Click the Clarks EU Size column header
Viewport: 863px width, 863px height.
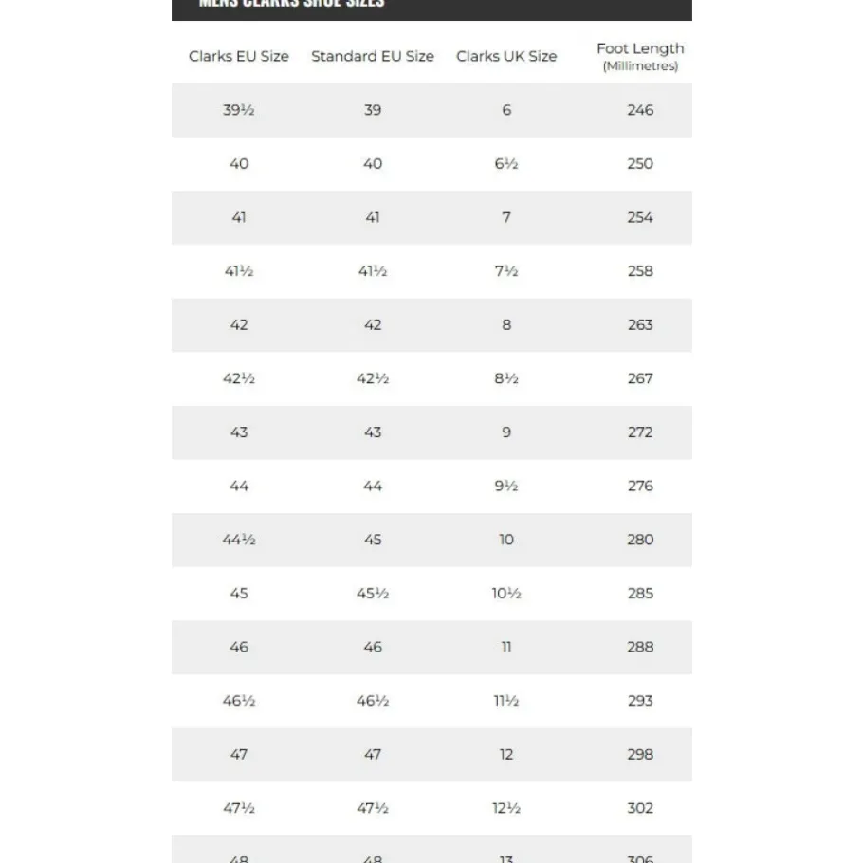tap(239, 56)
